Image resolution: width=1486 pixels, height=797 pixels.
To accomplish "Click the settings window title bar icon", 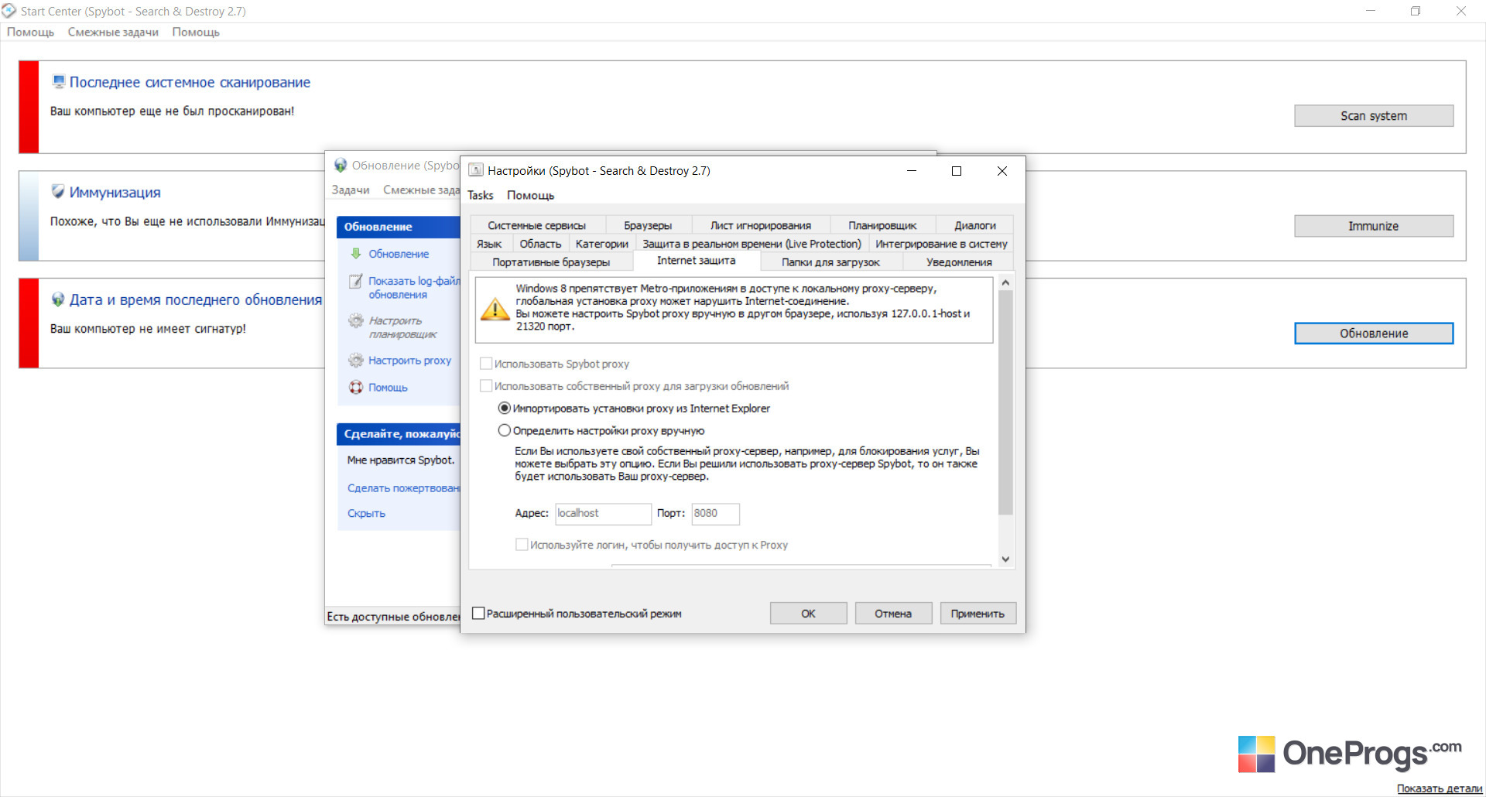I will click(476, 170).
